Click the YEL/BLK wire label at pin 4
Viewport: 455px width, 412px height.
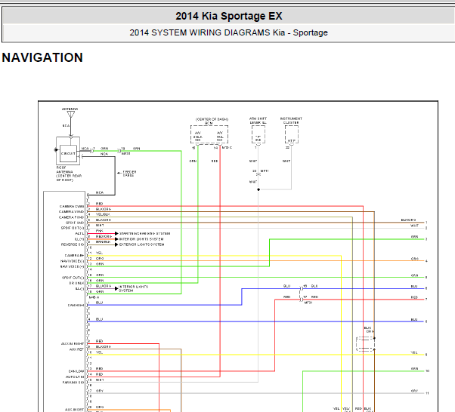pyautogui.click(x=103, y=214)
